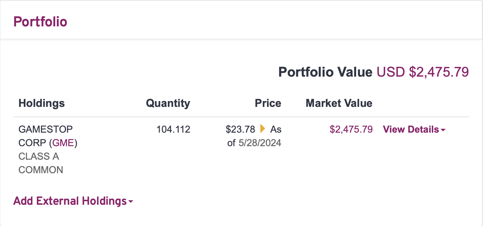Viewport: 483px width, 226px height.
Task: Click the Market Value column header
Action: click(339, 103)
